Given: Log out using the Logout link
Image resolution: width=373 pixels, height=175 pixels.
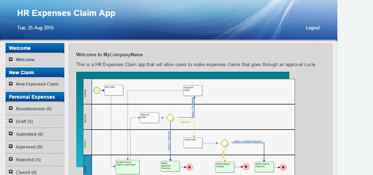Looking at the screenshot, I should coord(313,28).
